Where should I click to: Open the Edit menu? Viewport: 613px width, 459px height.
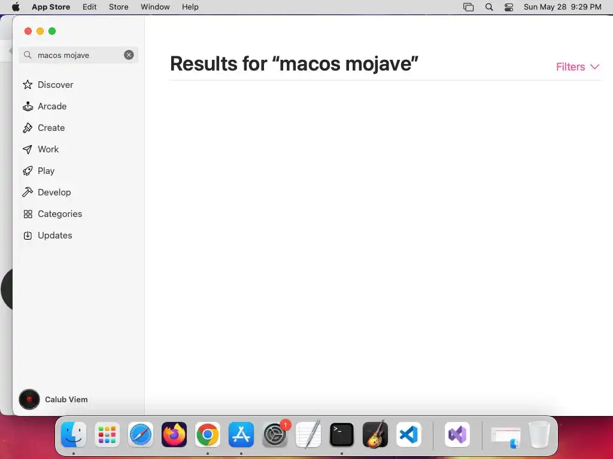tap(90, 7)
